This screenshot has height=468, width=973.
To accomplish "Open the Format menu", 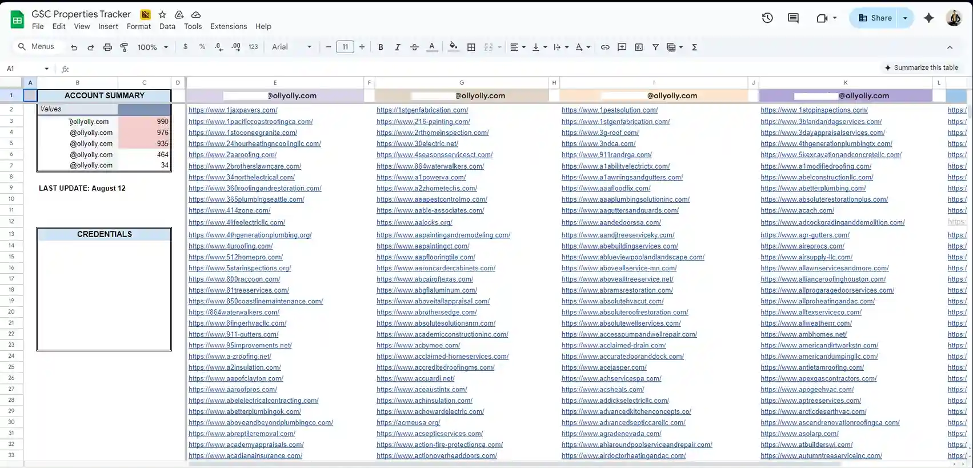I will pos(139,26).
